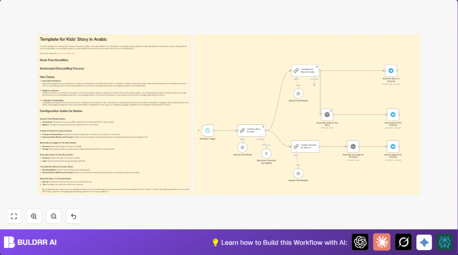
Task: Select the Create a Prompt for DALL-E node
Action: 305,147
